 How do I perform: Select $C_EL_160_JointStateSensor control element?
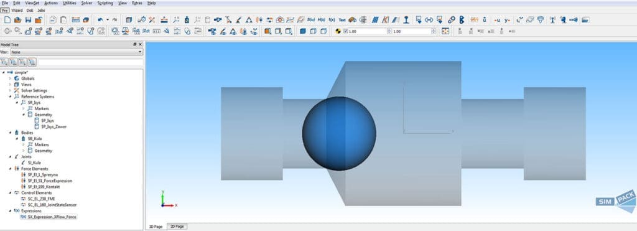click(52, 205)
